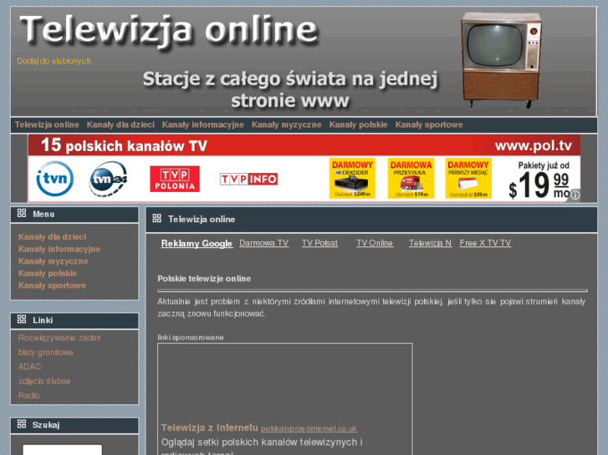Screen dimensions: 608x455
Task: Open the Radio link in Linki
Action: pos(29,396)
